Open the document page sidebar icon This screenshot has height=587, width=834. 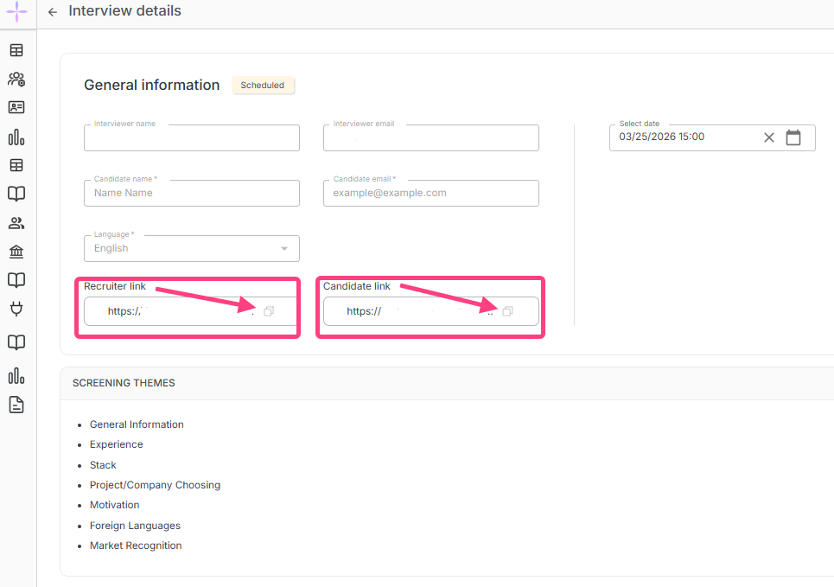click(x=16, y=405)
